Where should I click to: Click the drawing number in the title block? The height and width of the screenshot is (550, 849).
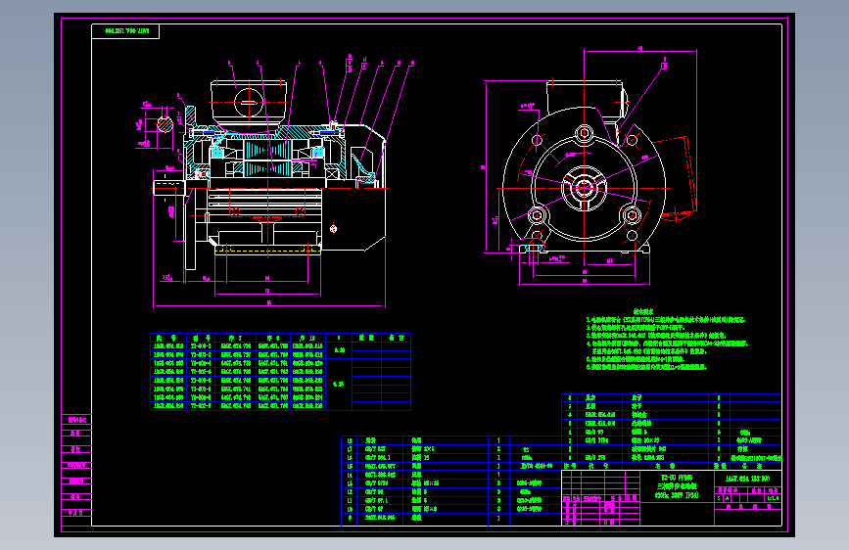(748, 479)
